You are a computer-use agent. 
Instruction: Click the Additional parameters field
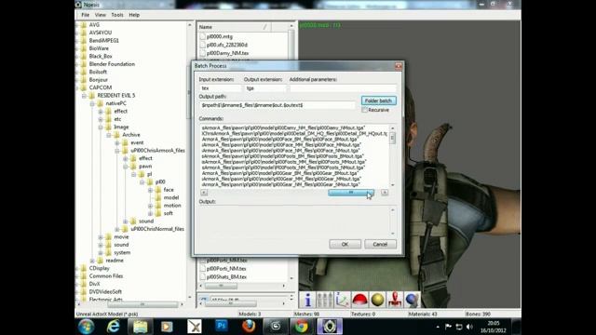tap(343, 88)
